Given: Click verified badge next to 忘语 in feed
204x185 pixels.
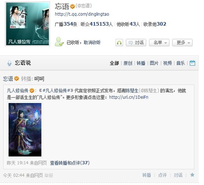Looking at the screenshot, I should click(17, 79).
